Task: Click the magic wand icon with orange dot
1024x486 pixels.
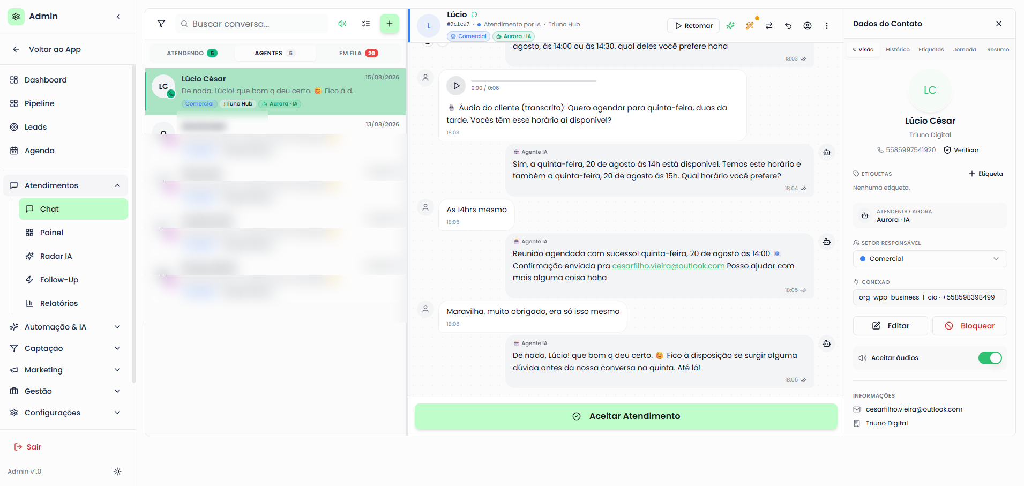Action: coord(750,26)
